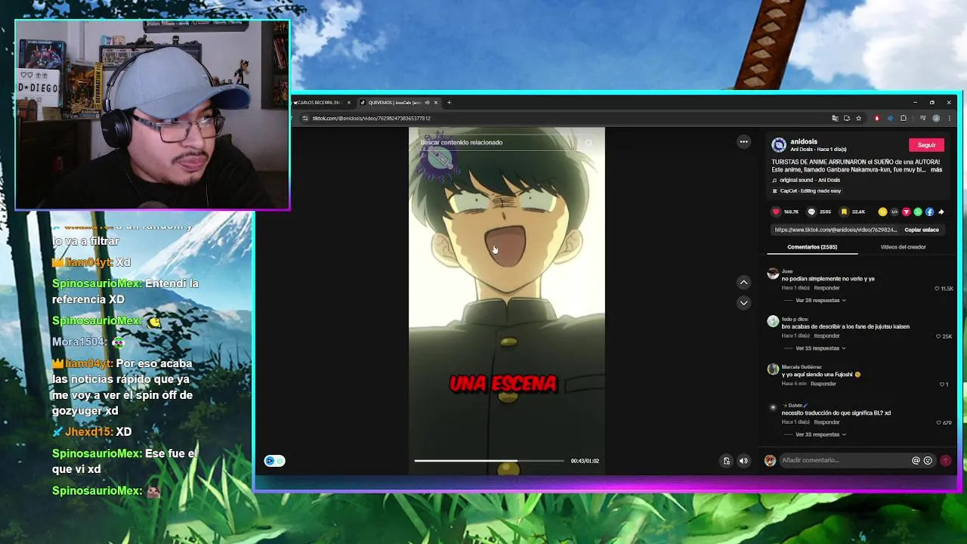
Task: Like the jujutsu kaisen comment 25K heart
Action: (938, 336)
